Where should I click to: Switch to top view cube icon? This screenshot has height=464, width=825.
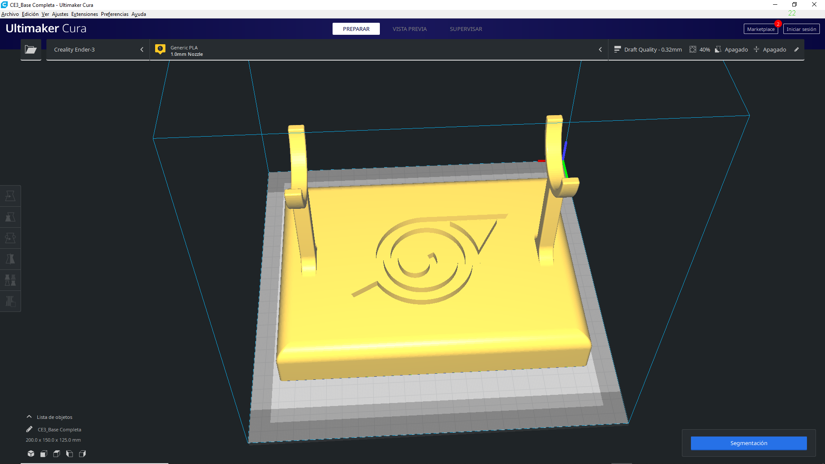57,454
